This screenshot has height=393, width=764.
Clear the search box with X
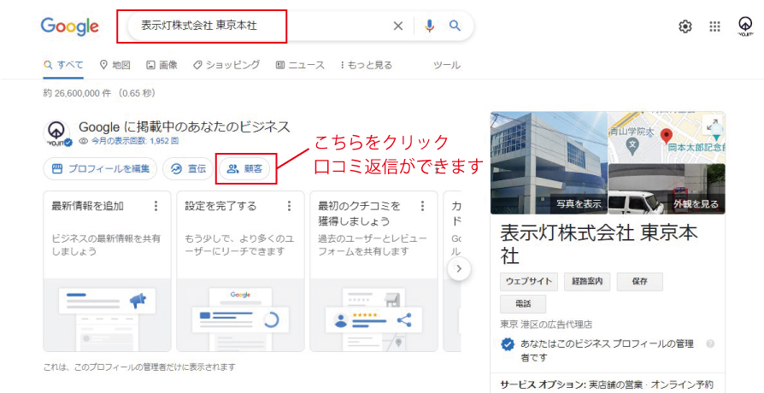[x=398, y=26]
